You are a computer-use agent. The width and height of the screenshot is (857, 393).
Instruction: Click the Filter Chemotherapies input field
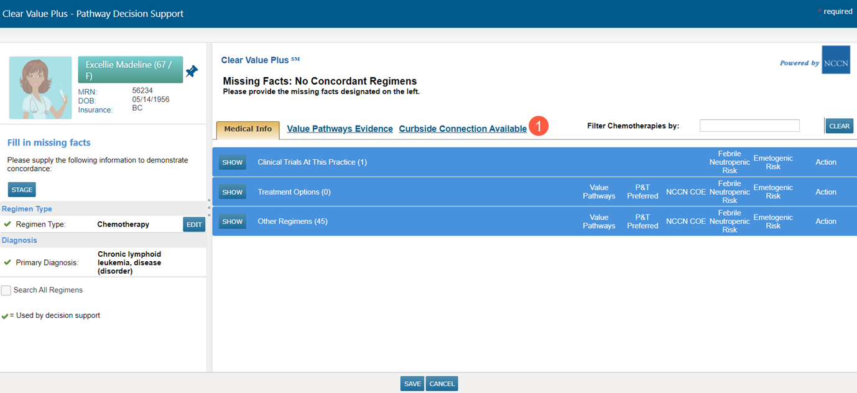[749, 126]
